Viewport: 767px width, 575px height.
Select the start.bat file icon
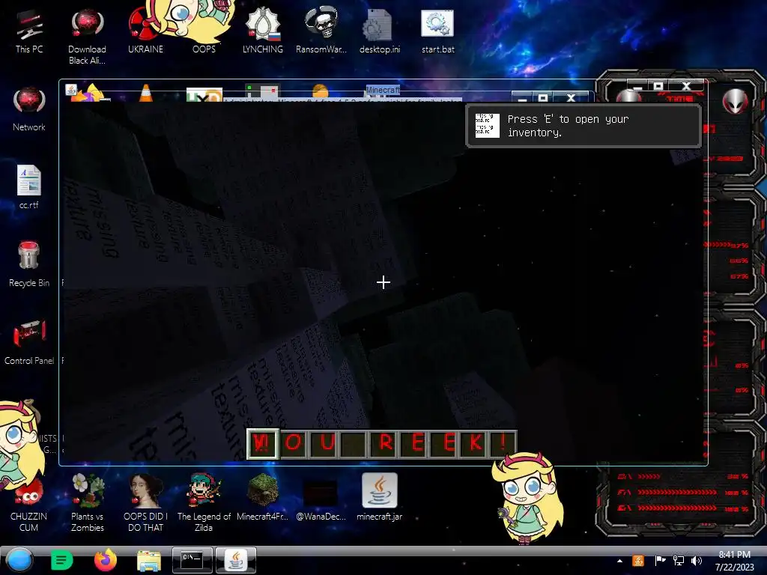437,31
